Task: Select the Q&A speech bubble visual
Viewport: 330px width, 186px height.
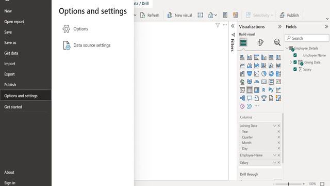Action: coord(250,98)
